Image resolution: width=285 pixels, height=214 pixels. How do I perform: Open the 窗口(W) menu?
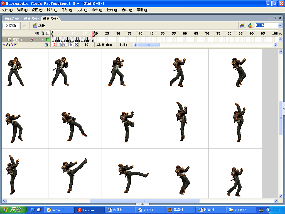[x=127, y=10]
